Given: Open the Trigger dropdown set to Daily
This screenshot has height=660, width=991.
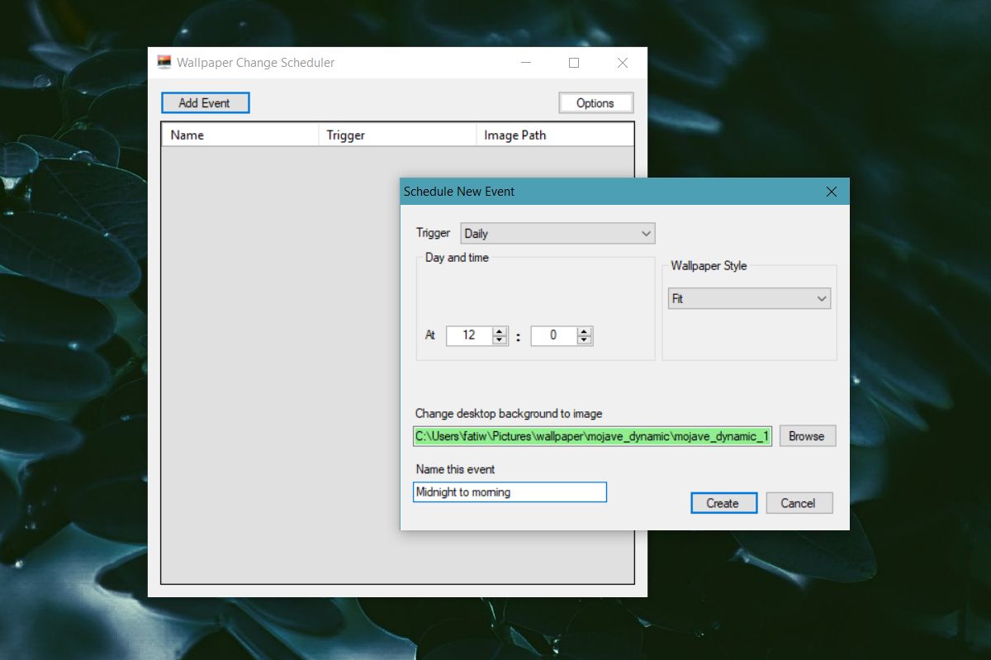Looking at the screenshot, I should coord(557,234).
